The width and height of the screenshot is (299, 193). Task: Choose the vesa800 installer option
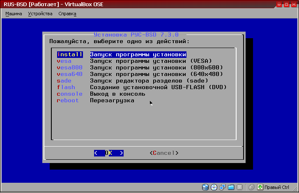point(69,67)
